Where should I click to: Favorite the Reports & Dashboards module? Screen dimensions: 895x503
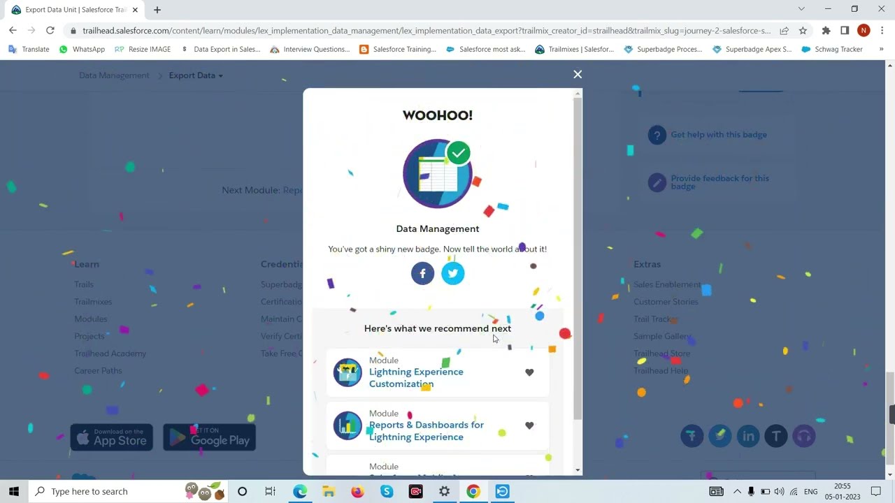529,425
